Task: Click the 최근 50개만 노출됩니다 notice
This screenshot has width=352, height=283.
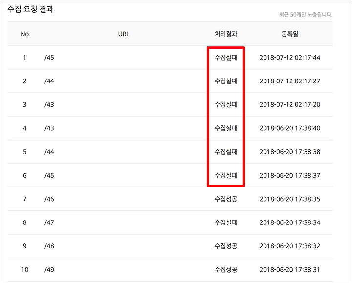Action: [306, 15]
